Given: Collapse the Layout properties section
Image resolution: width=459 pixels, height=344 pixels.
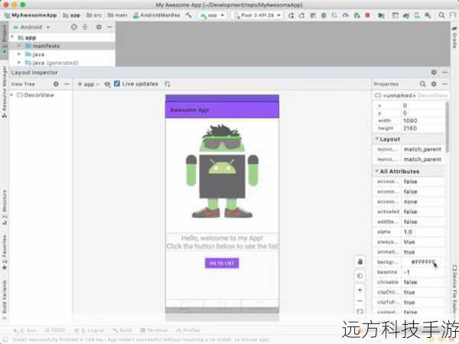Looking at the screenshot, I should pos(377,139).
